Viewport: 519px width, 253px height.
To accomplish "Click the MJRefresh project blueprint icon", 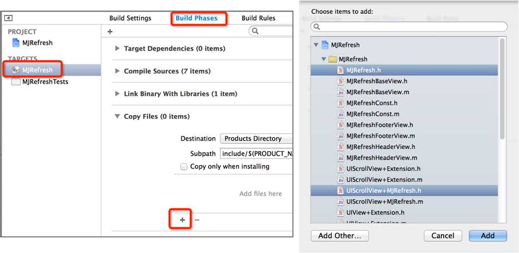I will [16, 43].
